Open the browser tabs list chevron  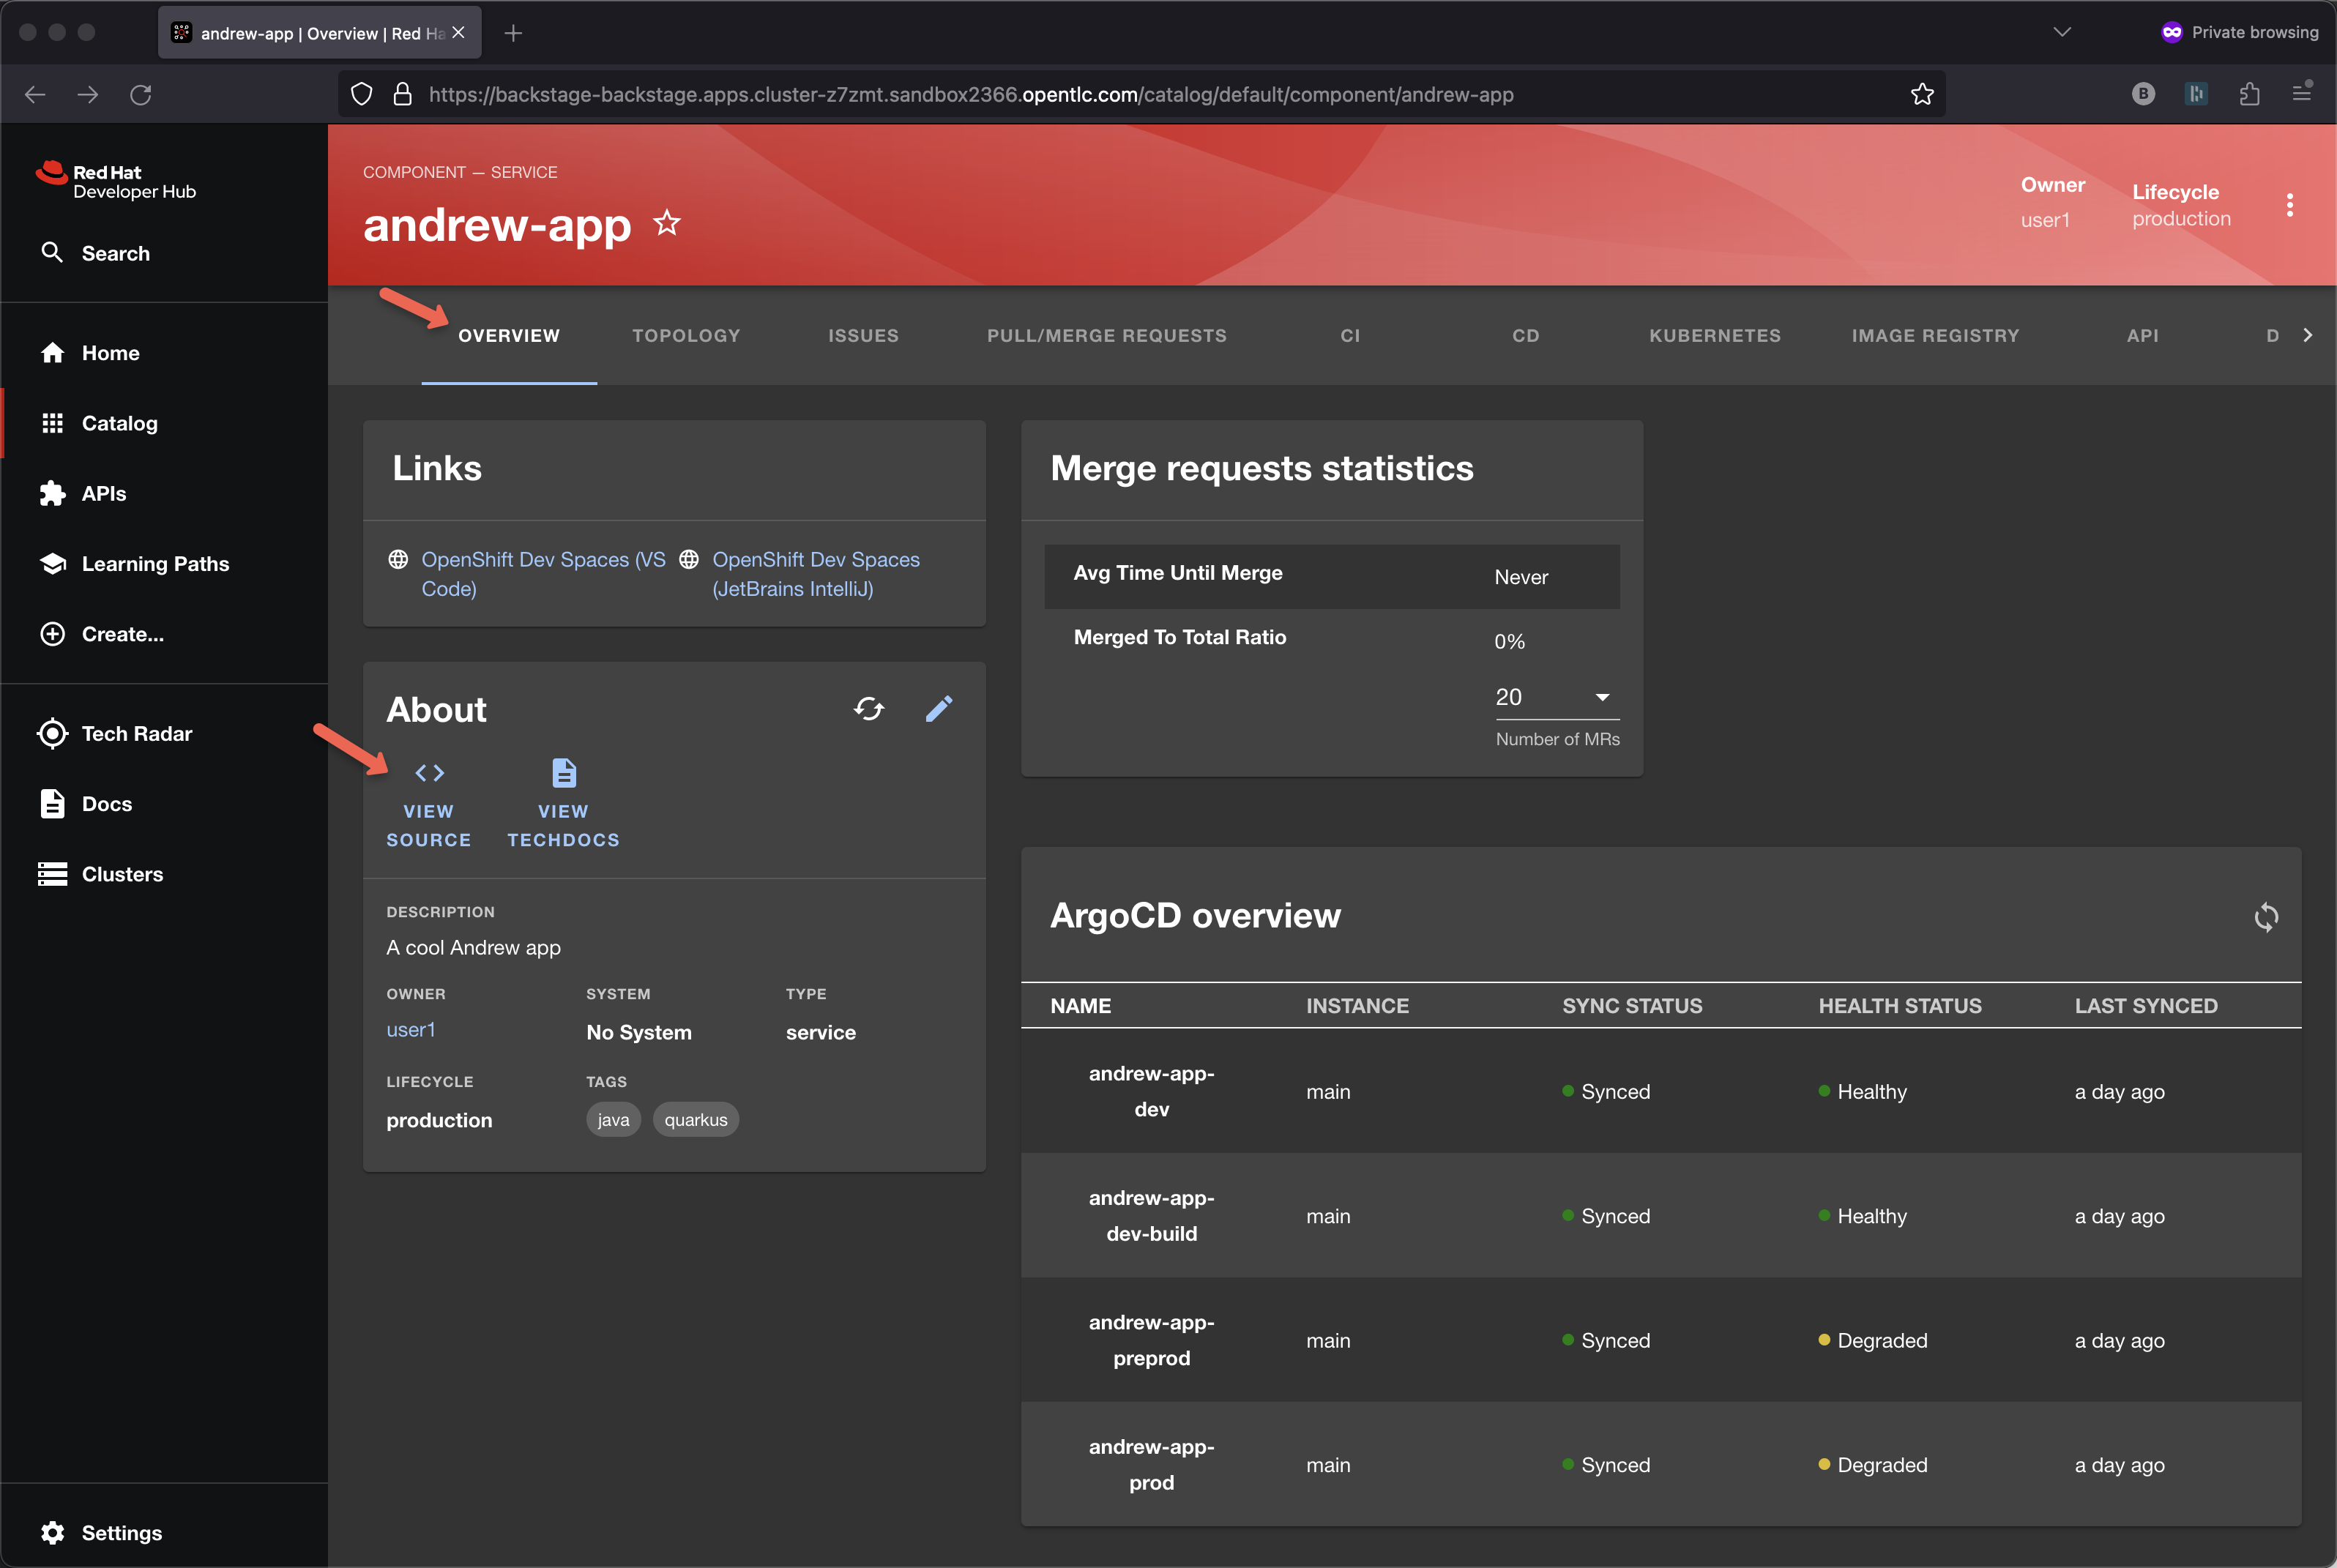tap(2062, 32)
